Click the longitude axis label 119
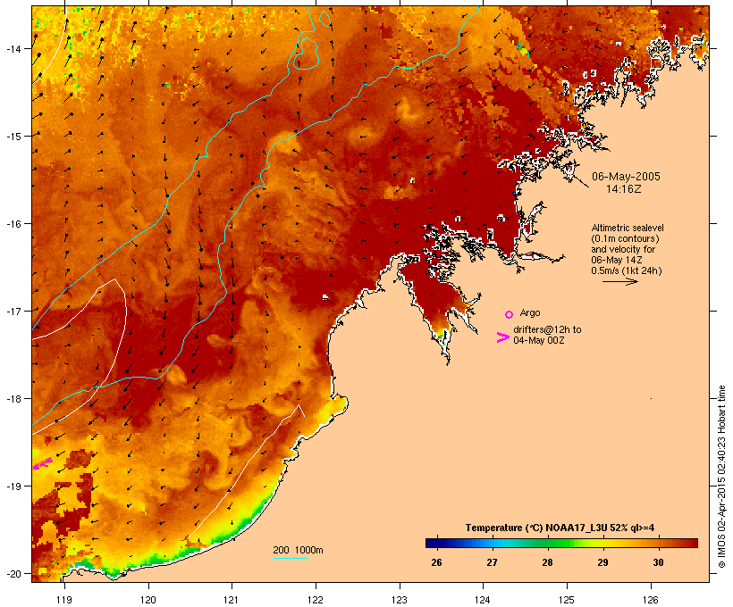 [x=64, y=600]
